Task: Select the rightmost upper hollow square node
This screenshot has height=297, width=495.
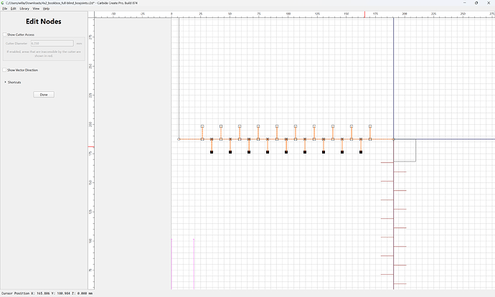Action: pyautogui.click(x=370, y=126)
